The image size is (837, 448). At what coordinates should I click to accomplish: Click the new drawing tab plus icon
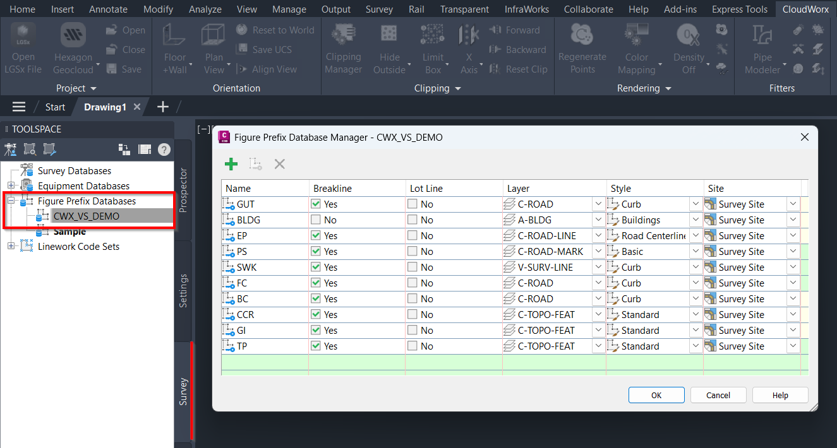(162, 107)
